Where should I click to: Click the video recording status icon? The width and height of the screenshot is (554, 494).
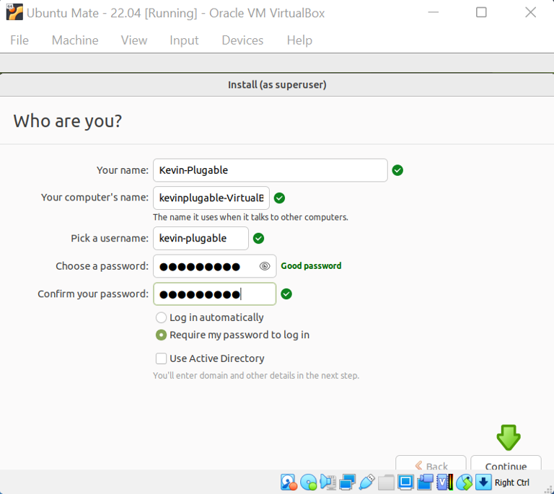425,482
